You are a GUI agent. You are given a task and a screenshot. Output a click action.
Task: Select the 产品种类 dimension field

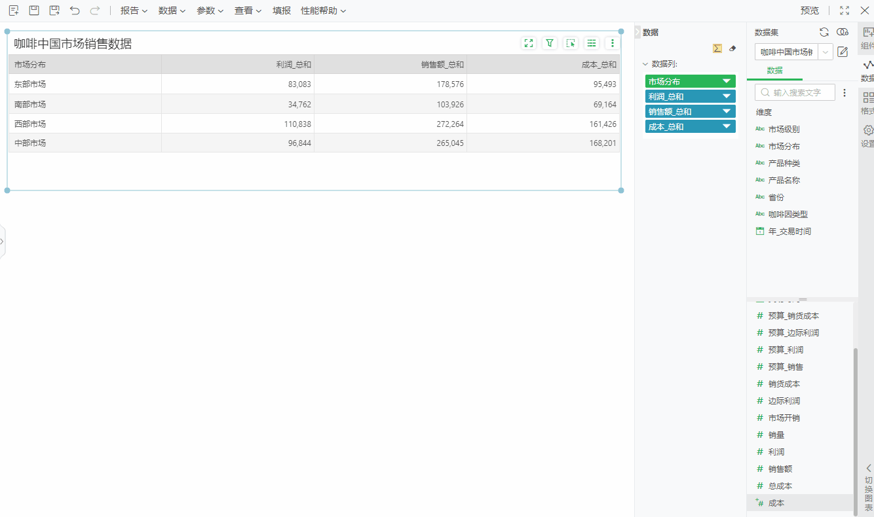[784, 163]
